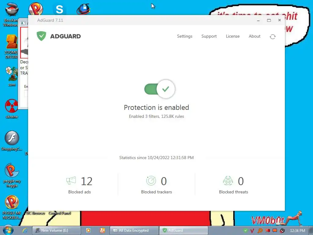Image resolution: width=313 pixels, height=235 pixels.
Task: Click the Blocked ads label
Action: tap(79, 192)
